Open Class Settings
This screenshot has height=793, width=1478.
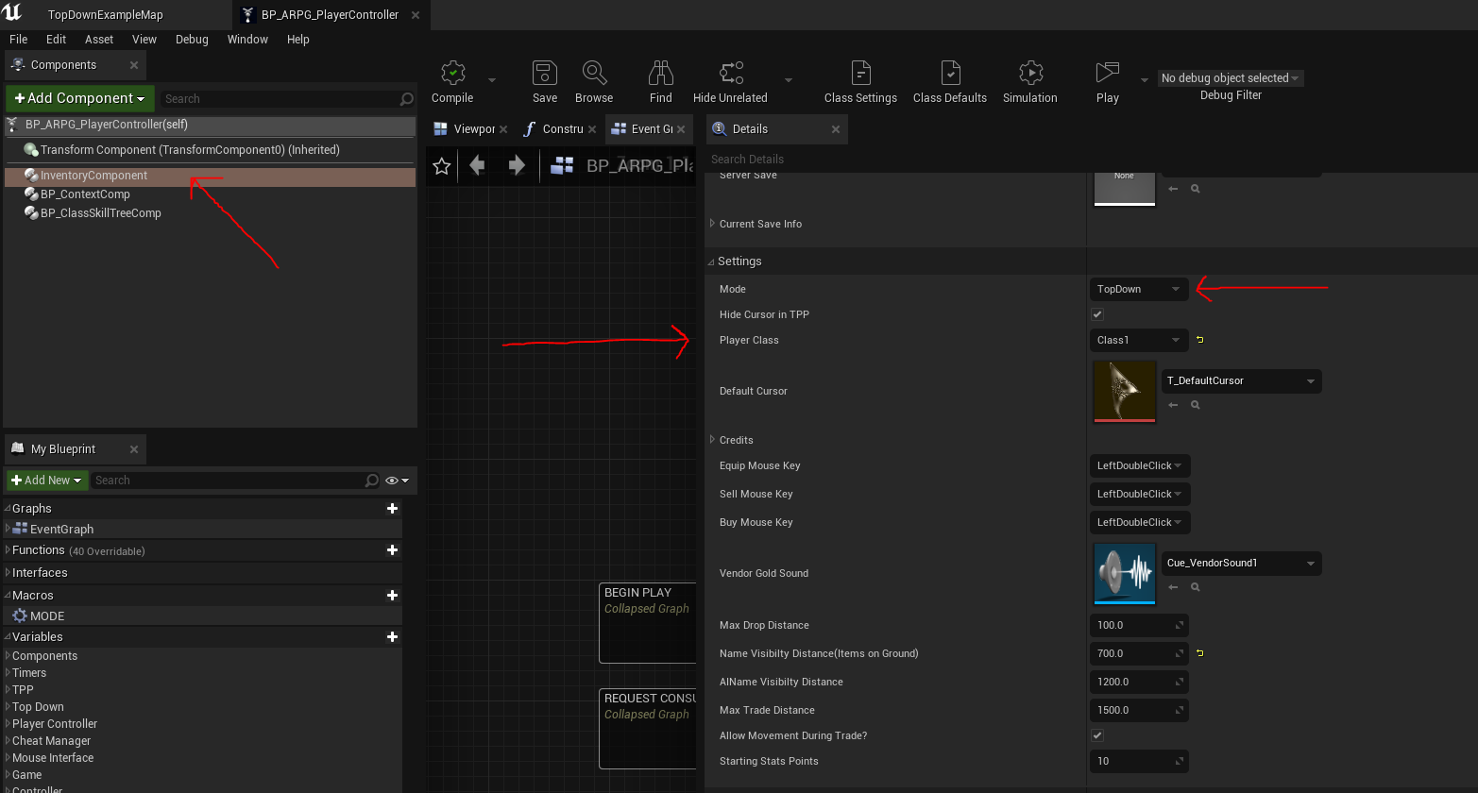point(860,81)
